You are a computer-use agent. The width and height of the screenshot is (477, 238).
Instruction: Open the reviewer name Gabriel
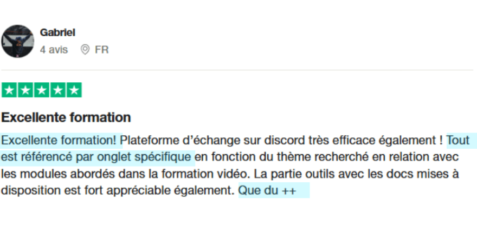pos(57,32)
